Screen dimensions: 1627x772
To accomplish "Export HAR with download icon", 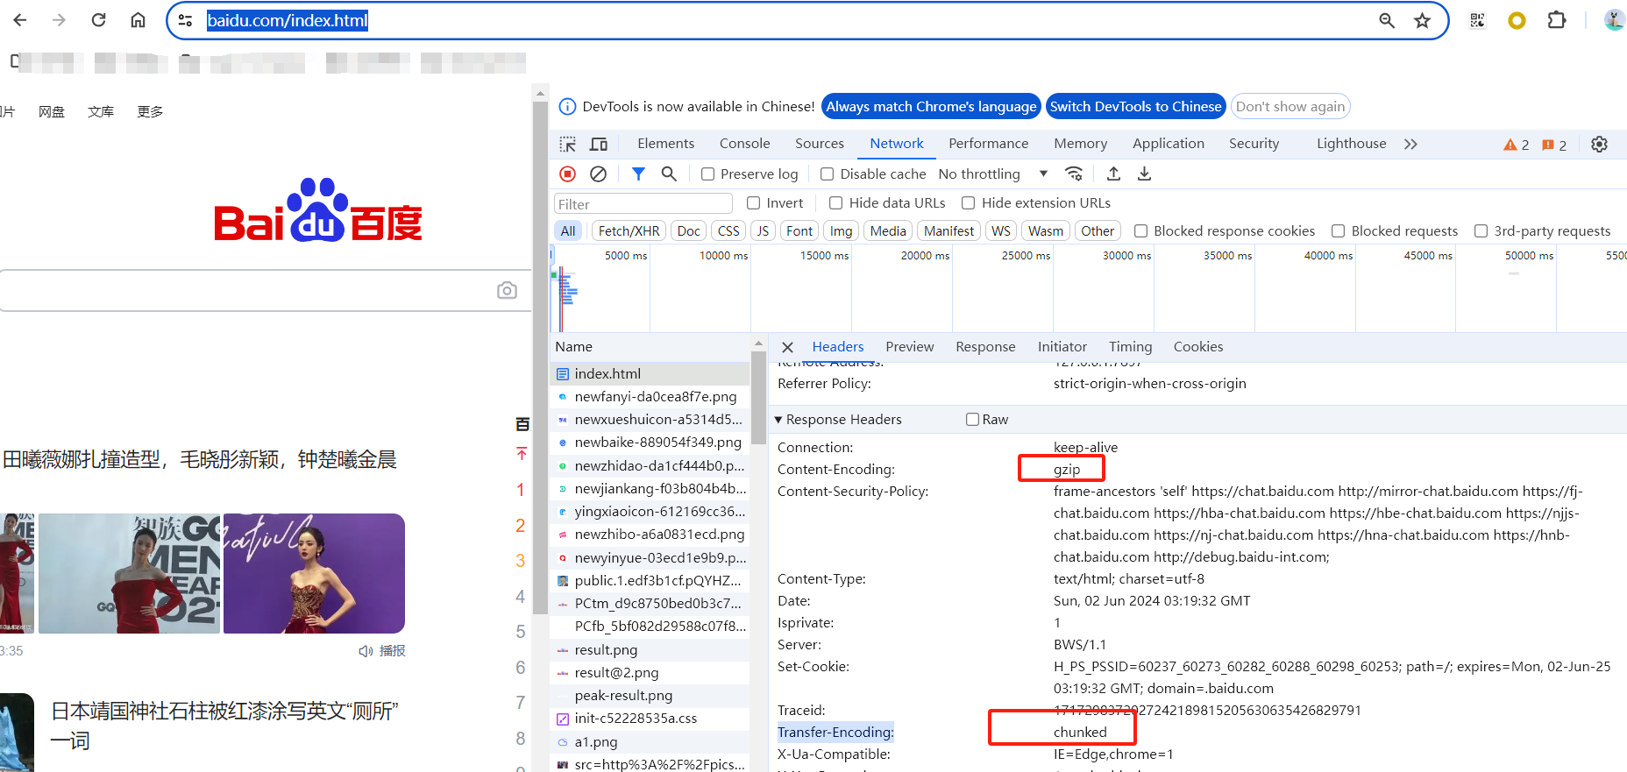I will click(x=1144, y=174).
